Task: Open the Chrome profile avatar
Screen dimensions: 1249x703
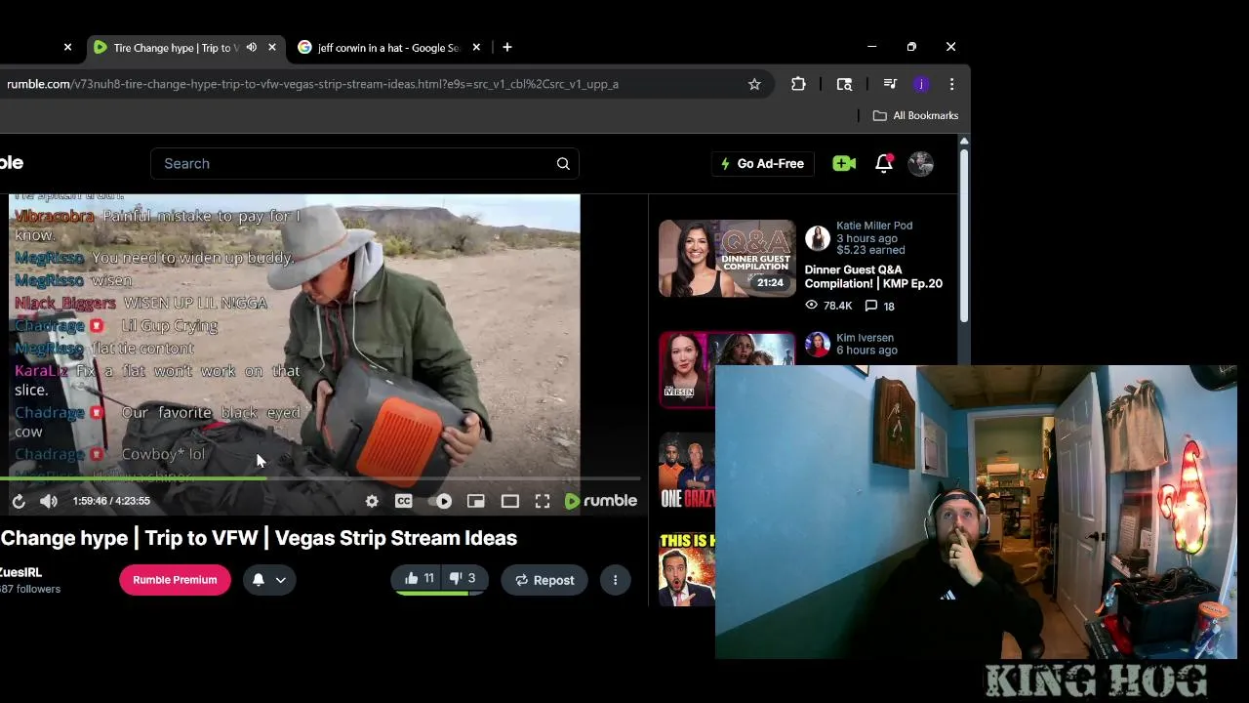Action: pyautogui.click(x=920, y=84)
